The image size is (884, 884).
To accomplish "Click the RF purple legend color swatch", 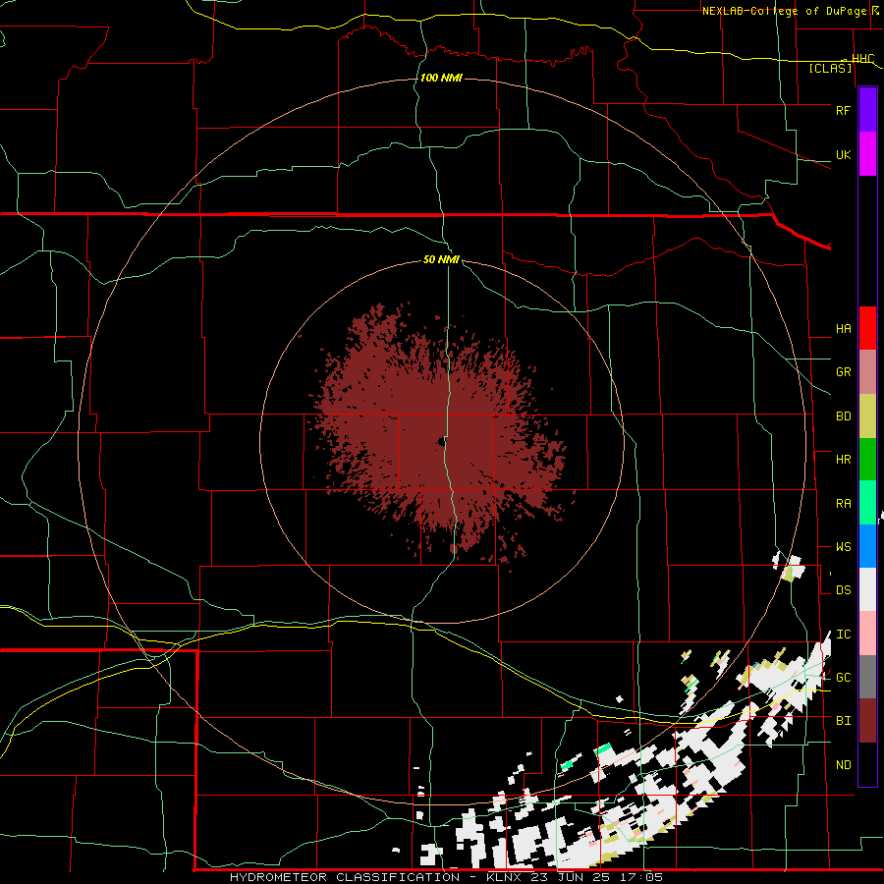I will [867, 110].
